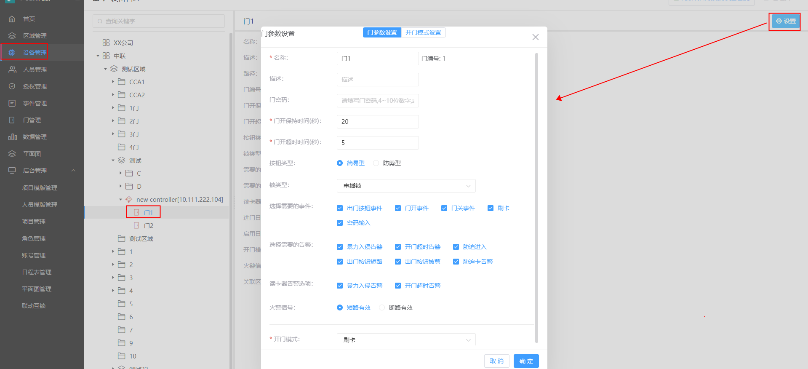
Task: Open 联动互锁 in the sidebar
Action: point(34,306)
